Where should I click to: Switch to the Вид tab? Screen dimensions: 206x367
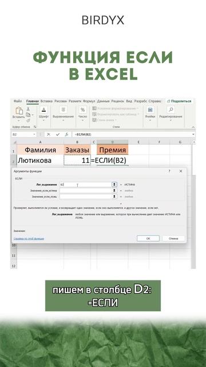pyautogui.click(x=129, y=101)
